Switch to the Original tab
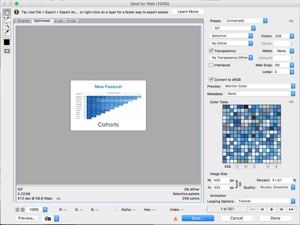Screen dimensions: 300x225 [23, 21]
